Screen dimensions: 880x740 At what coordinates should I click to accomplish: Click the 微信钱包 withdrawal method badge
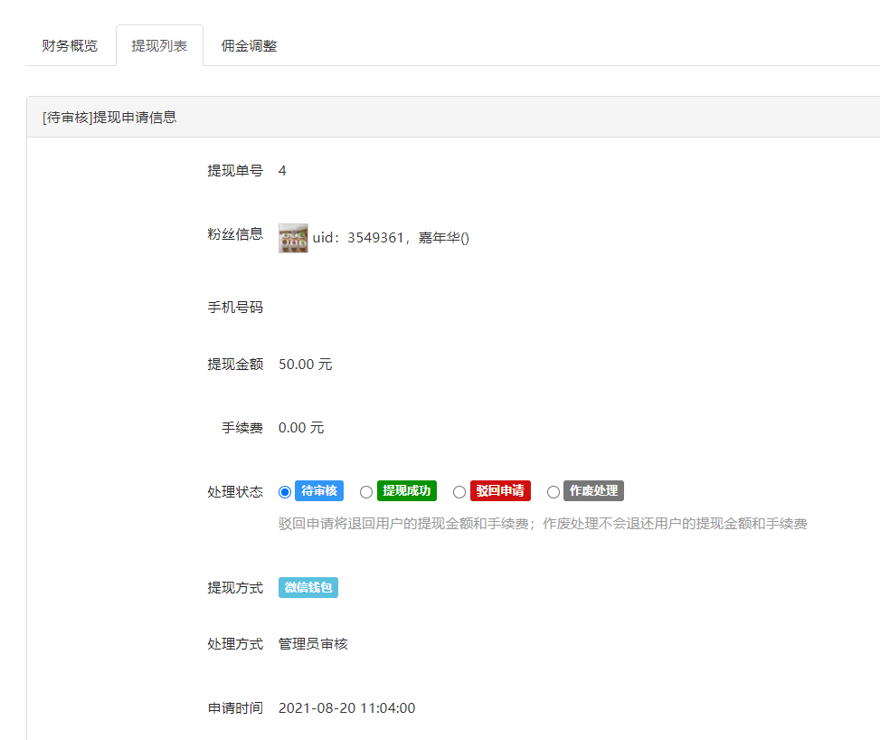coord(308,587)
